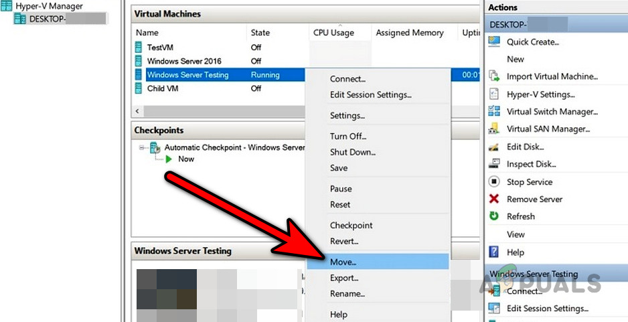Image resolution: width=628 pixels, height=322 pixels.
Task: Open the View submenu in Actions
Action: pos(516,235)
